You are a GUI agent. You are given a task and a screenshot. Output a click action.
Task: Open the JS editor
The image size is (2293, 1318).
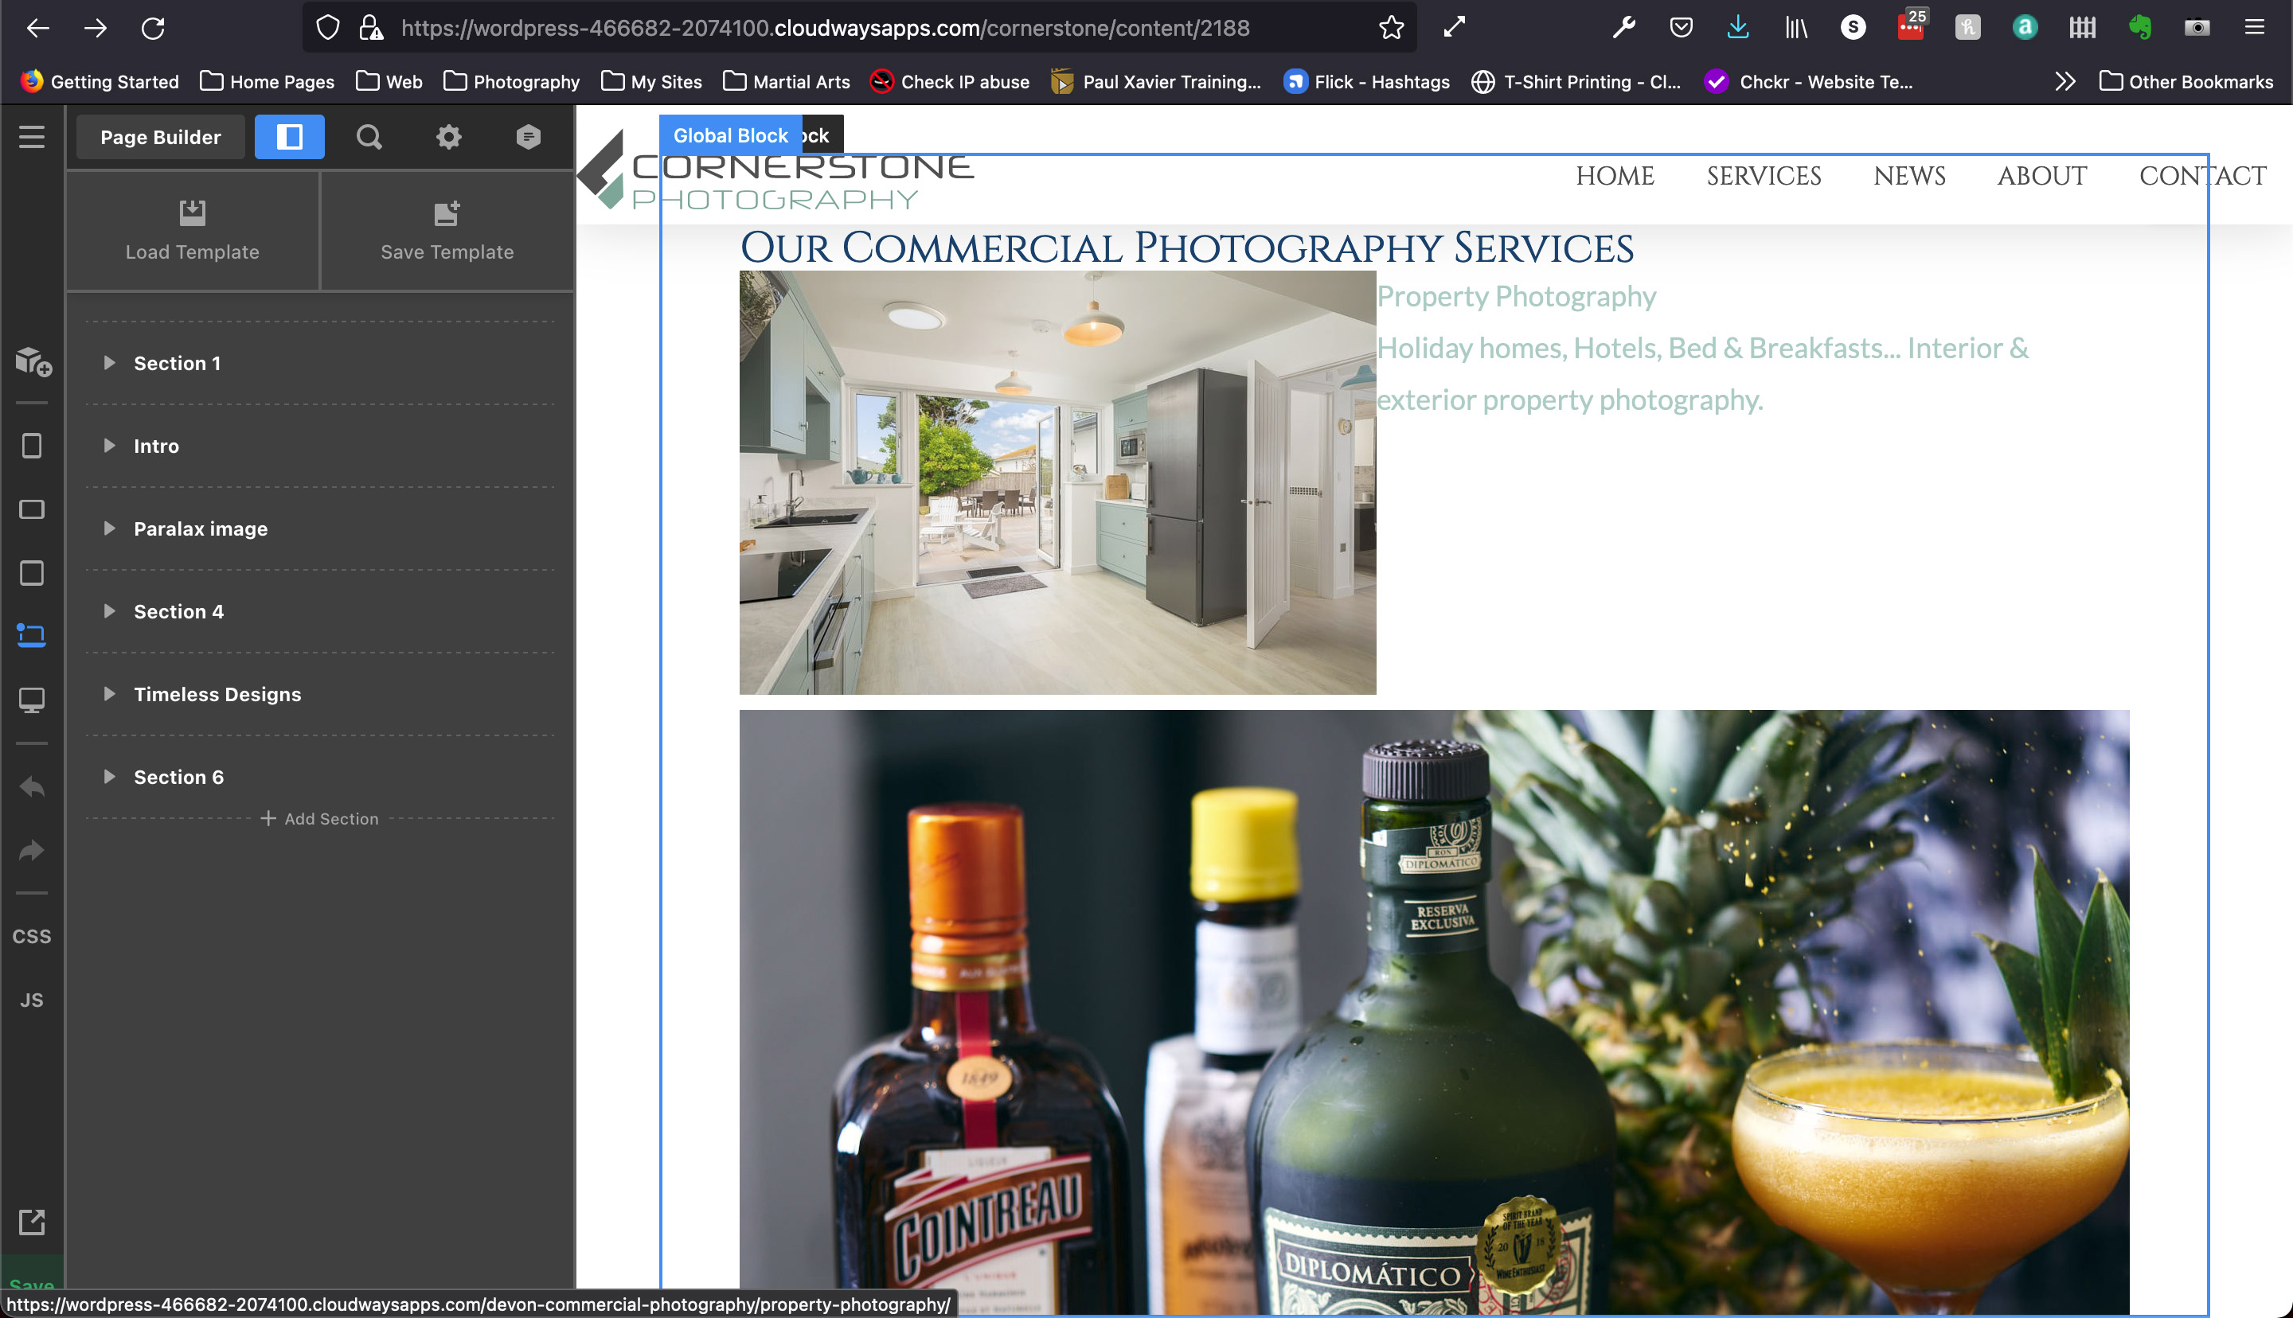click(32, 1000)
